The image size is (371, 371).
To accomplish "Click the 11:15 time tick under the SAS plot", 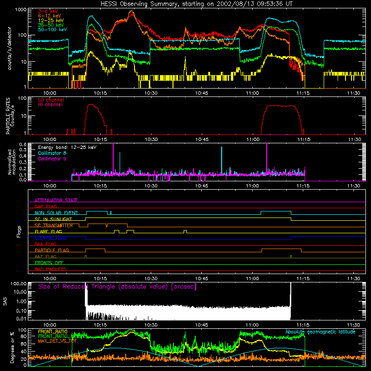I will (303, 325).
